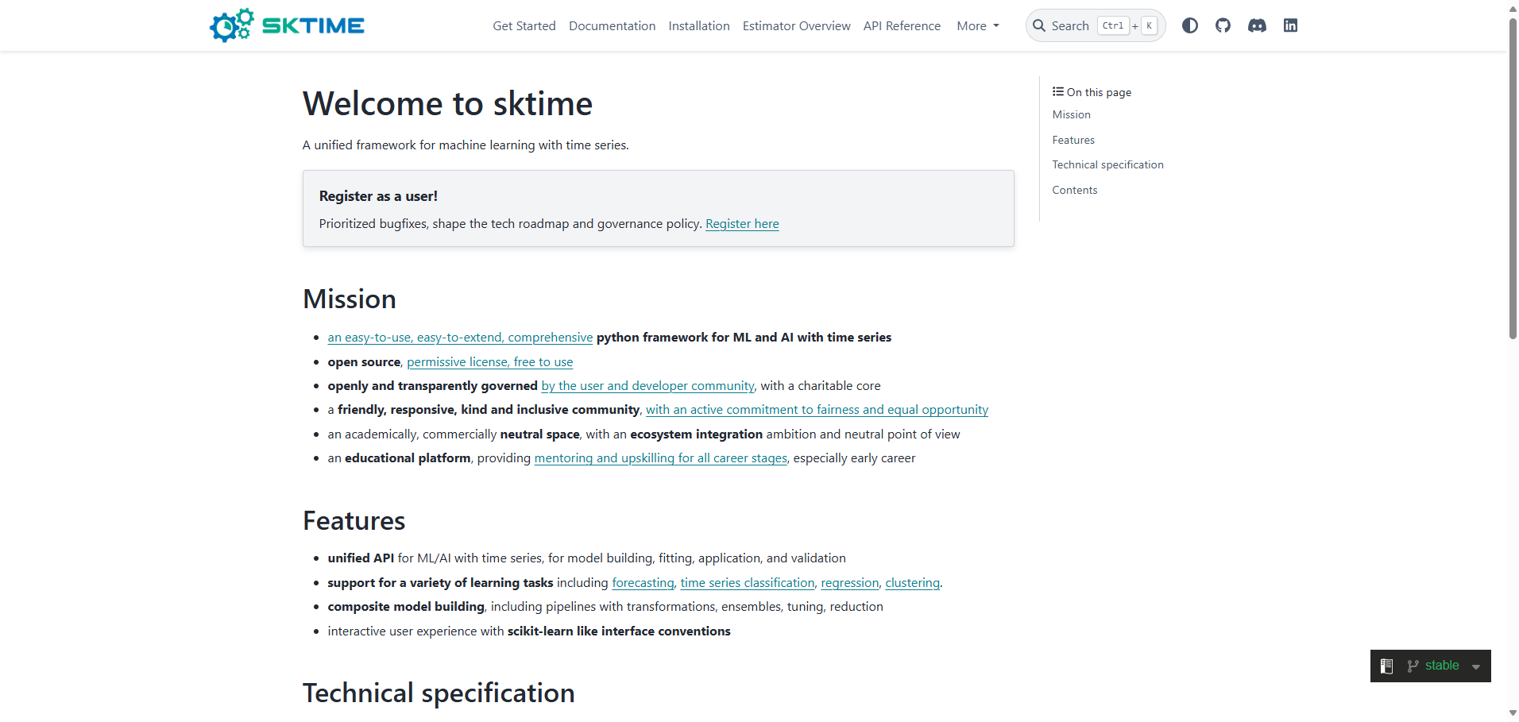Open the clustering link
This screenshot has width=1519, height=722.
912,583
